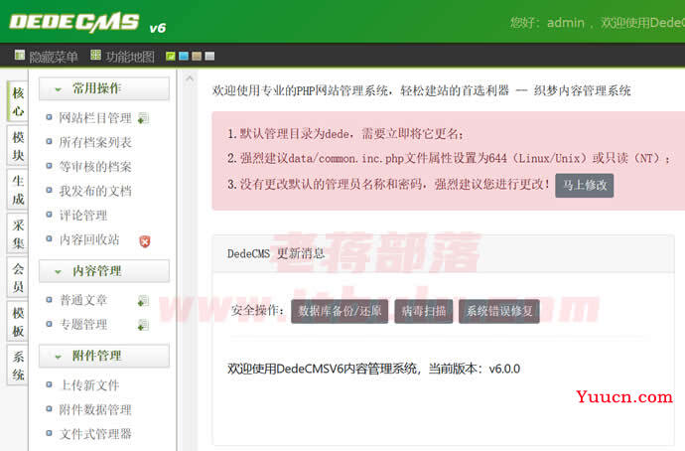Click the 系统错误修复 button
The image size is (685, 451).
click(499, 311)
